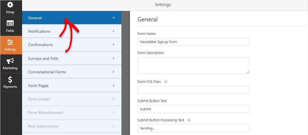Open the Marketing megaphone icon

10,61
